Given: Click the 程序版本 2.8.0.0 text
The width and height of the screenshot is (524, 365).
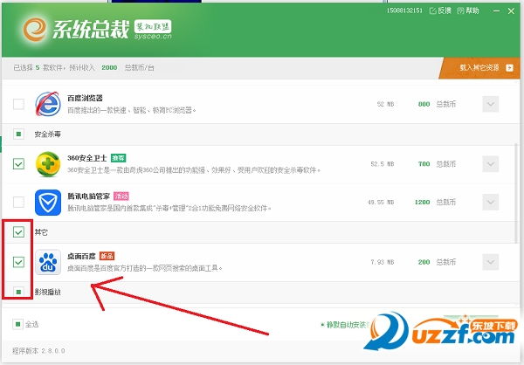Looking at the screenshot, I should pos(38,351).
